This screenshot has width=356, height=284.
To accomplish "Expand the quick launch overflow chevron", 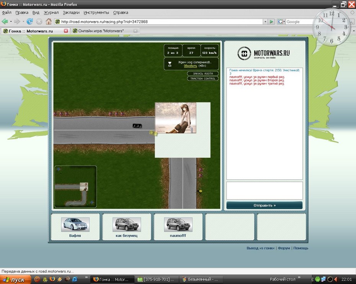I will click(86, 278).
